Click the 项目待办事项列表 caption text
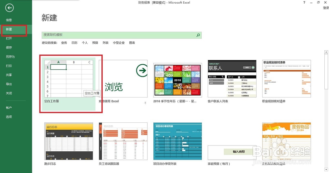Image resolution: width=329 pixels, height=173 pixels. (165, 164)
